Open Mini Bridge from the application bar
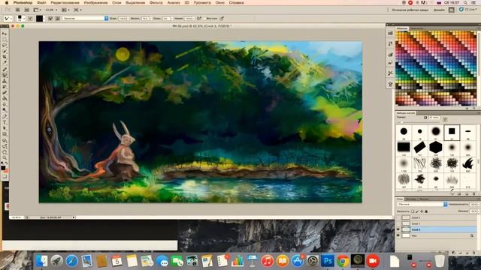Viewport: 481px width, 270px height. point(27,10)
